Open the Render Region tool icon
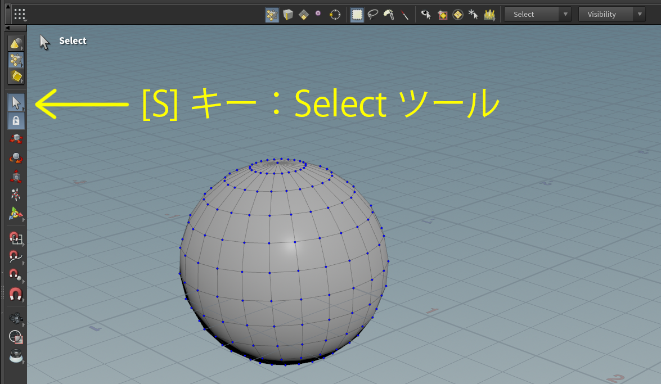The width and height of the screenshot is (661, 384). coord(16,337)
